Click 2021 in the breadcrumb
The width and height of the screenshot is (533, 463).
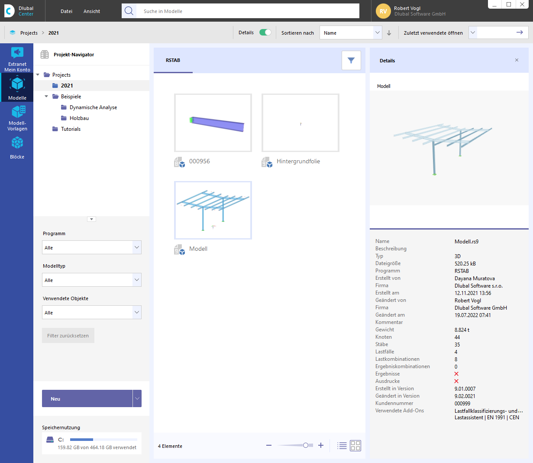click(x=54, y=33)
